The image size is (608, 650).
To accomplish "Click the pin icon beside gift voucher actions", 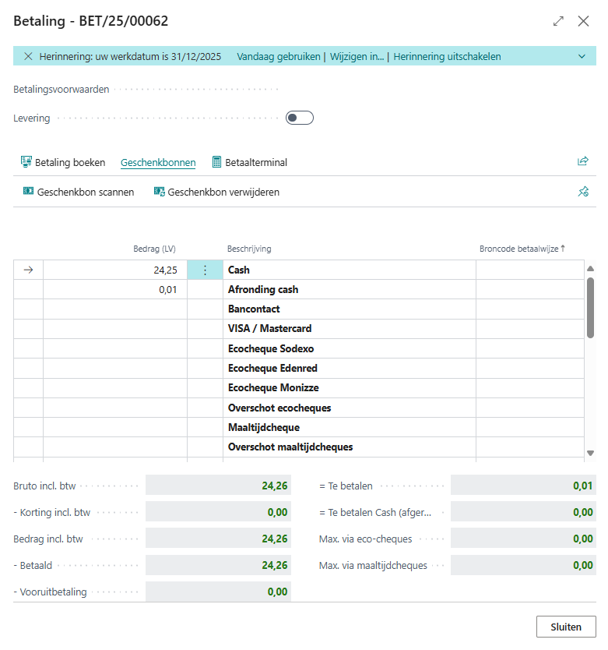I will 582,192.
